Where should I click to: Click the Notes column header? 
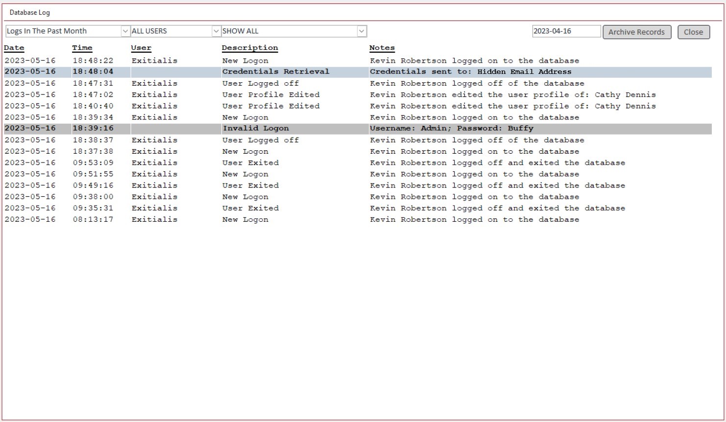pos(382,47)
